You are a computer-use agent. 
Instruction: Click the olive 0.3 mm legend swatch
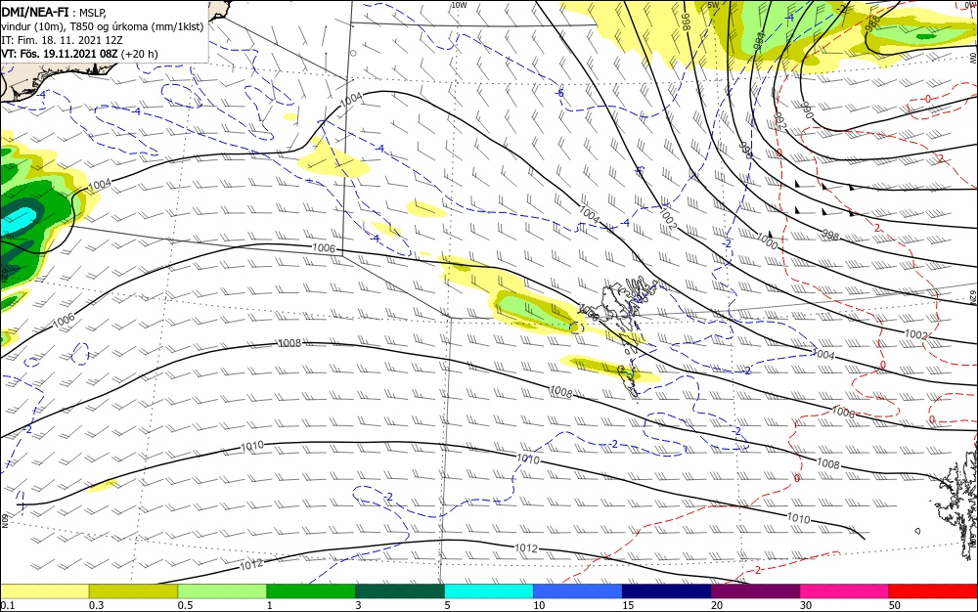click(133, 591)
